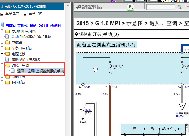189x136 pixels.
Task: Select 通风、空调 folder label
Action: [20, 65]
